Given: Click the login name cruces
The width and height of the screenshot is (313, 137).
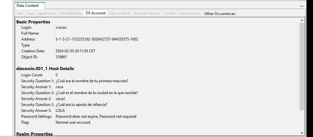Looking at the screenshot, I should [x=61, y=27].
